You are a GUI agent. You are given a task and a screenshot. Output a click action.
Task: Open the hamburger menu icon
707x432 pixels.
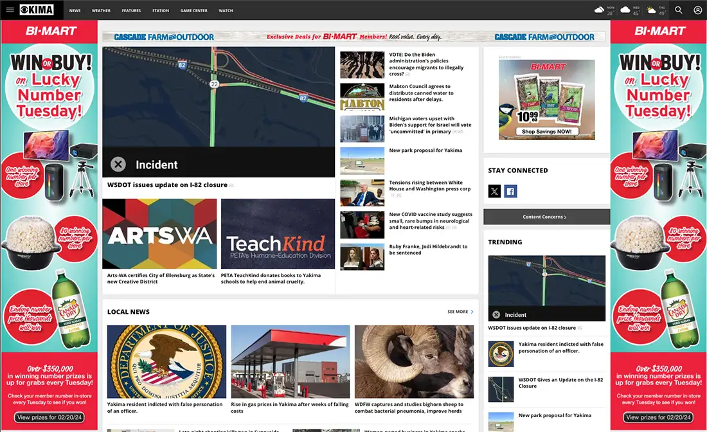pos(10,10)
